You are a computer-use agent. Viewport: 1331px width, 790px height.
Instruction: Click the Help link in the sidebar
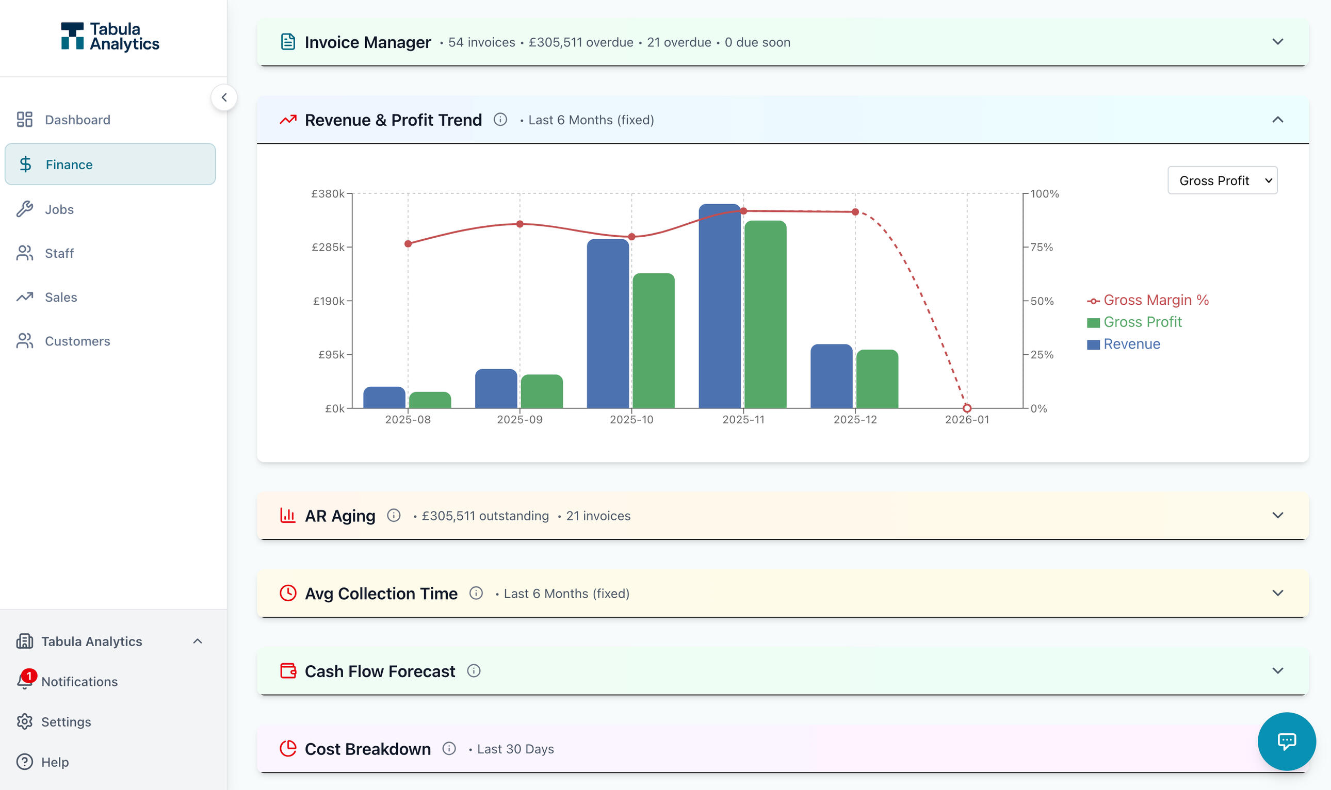(55, 762)
